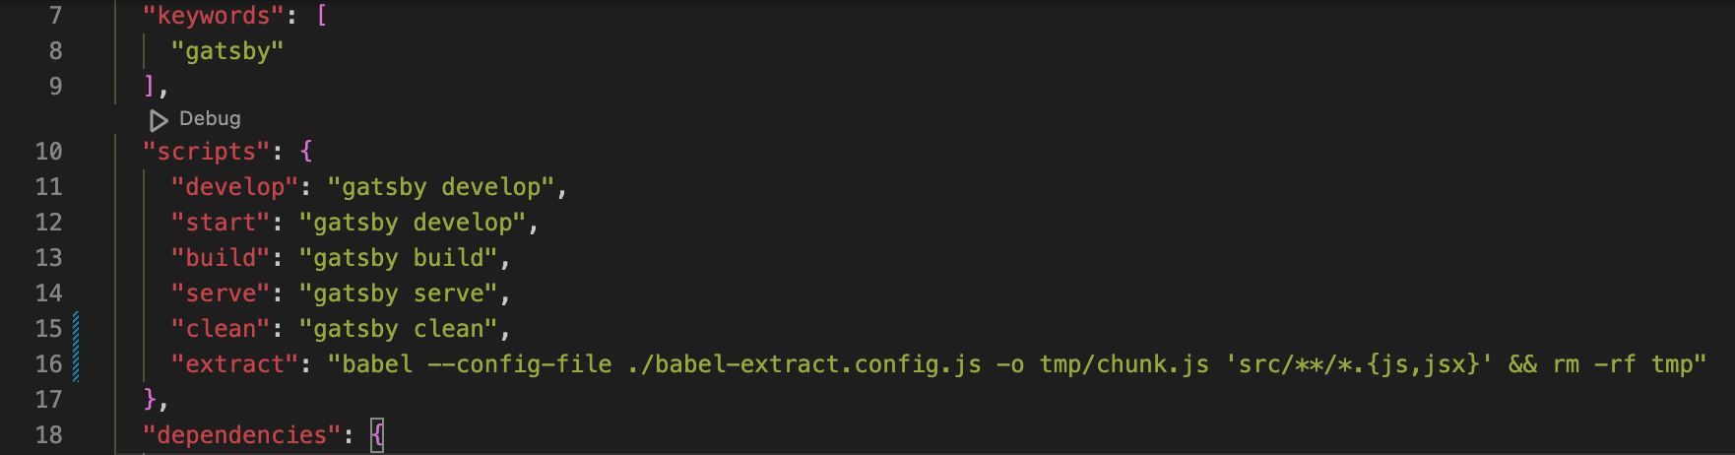This screenshot has width=1735, height=455.
Task: Click the "extract" script key
Action: (234, 364)
